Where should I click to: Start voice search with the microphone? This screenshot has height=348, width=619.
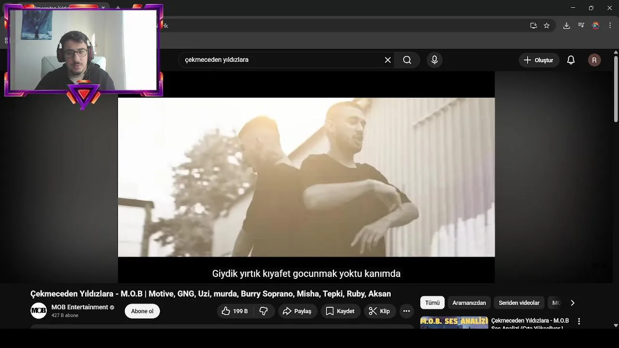click(434, 60)
